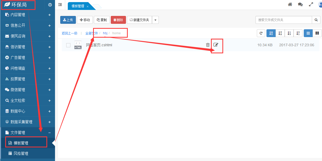
Task: Click the home icon in top bar
Action: point(290,4)
